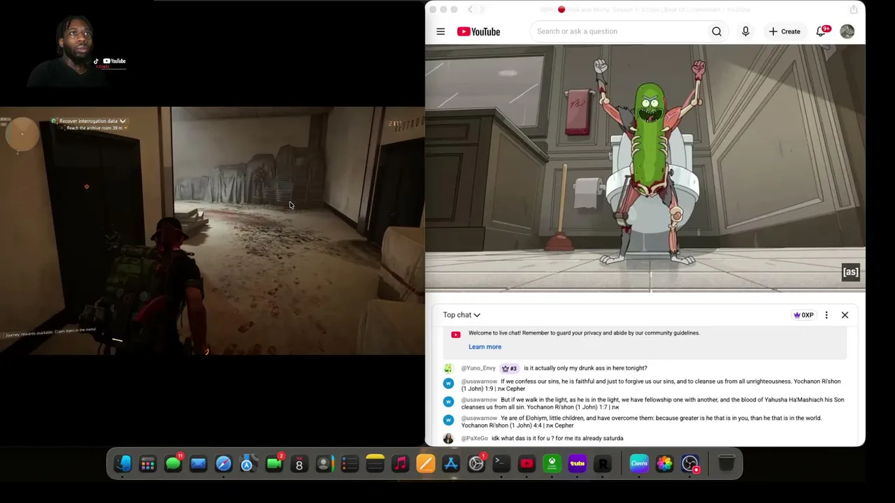Image resolution: width=895 pixels, height=503 pixels.
Task: Start voice search with the microphone
Action: pos(745,31)
